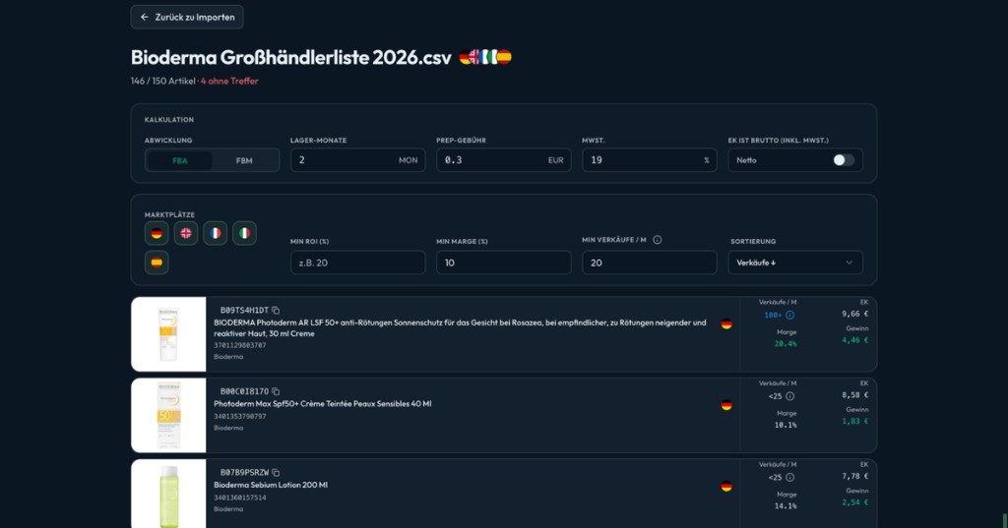Click EK value 7,78 €

[x=855, y=476]
